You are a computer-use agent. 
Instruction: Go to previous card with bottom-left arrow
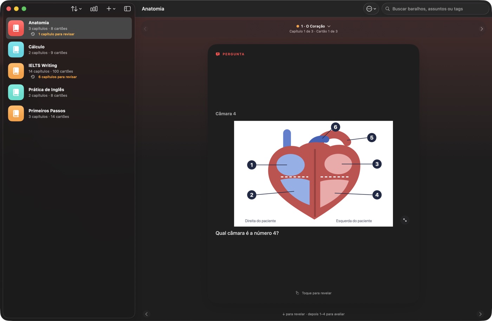point(147,314)
